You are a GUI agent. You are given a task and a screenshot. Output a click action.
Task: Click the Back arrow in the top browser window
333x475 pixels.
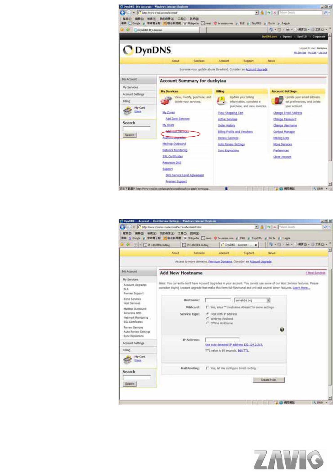[x=122, y=13]
